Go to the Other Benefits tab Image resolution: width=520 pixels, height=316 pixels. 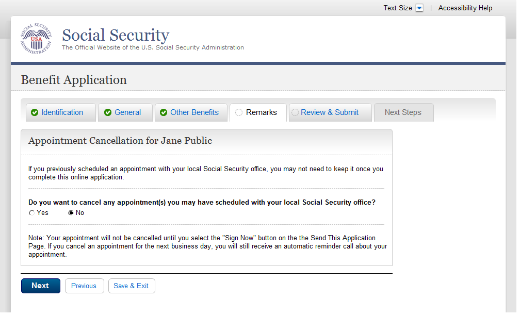point(194,112)
